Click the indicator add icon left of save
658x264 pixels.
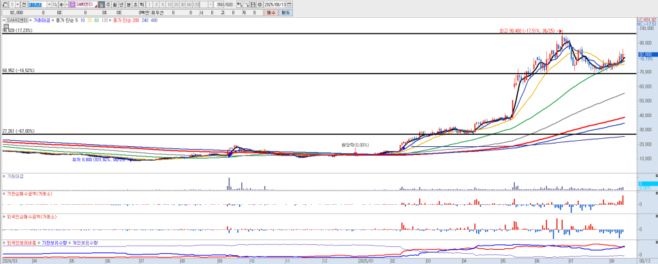coord(240,4)
